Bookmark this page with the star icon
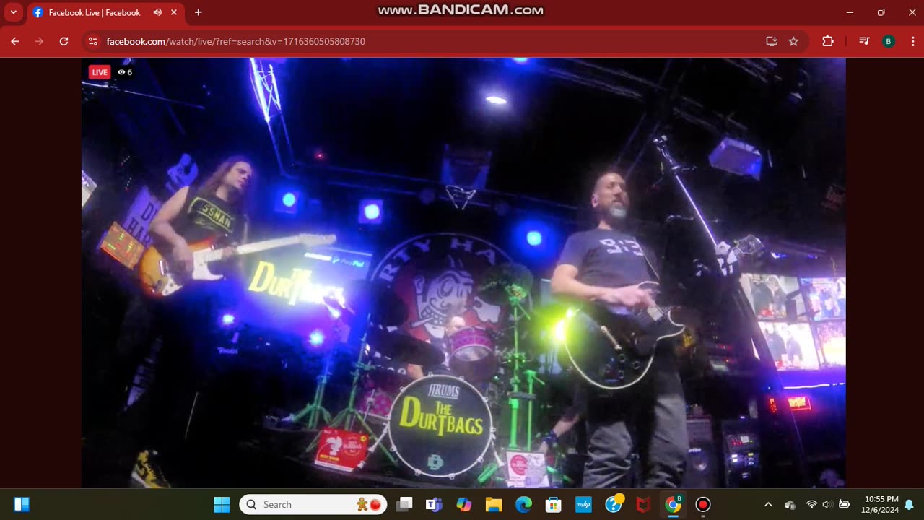 click(793, 41)
